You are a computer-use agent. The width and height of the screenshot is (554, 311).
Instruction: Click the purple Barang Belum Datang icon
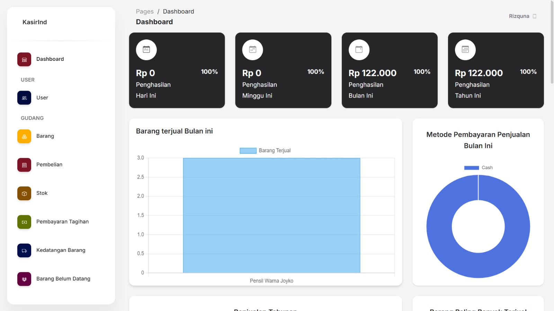24,279
